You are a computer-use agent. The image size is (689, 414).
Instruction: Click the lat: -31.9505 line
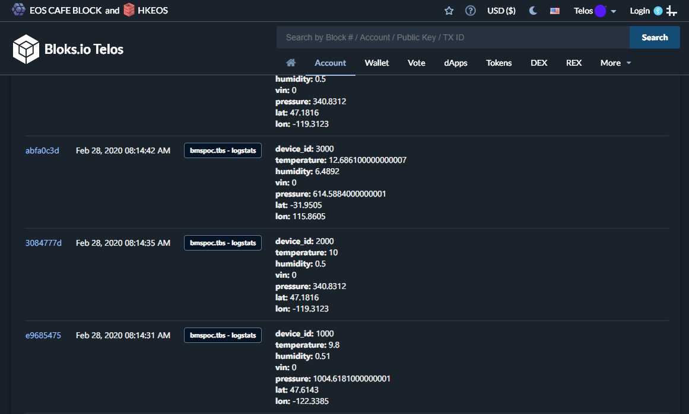click(299, 206)
